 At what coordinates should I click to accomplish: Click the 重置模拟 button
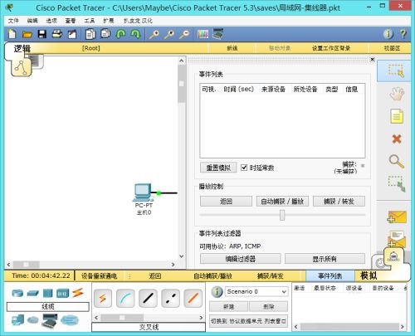[218, 168]
